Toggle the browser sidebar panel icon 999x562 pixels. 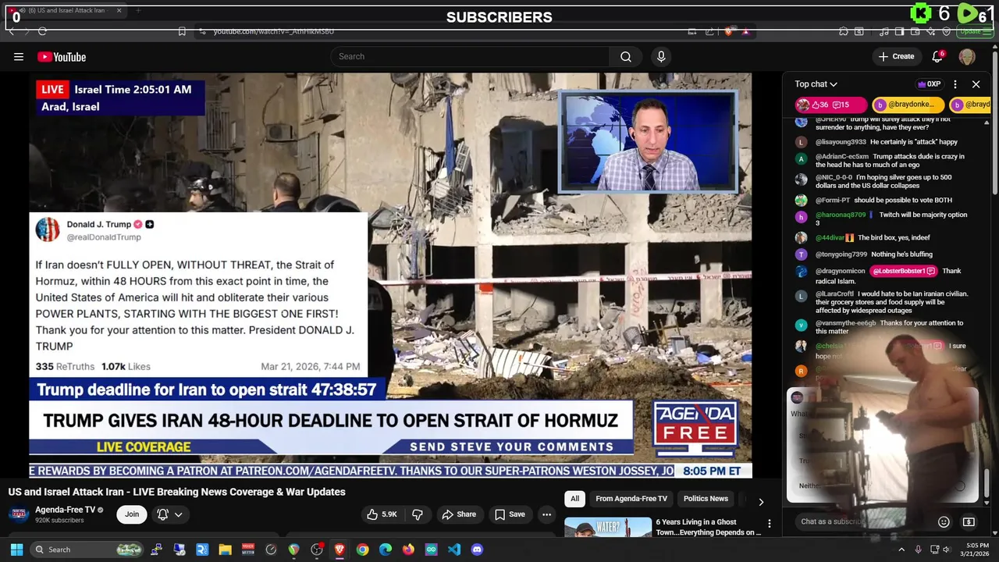[x=899, y=31]
